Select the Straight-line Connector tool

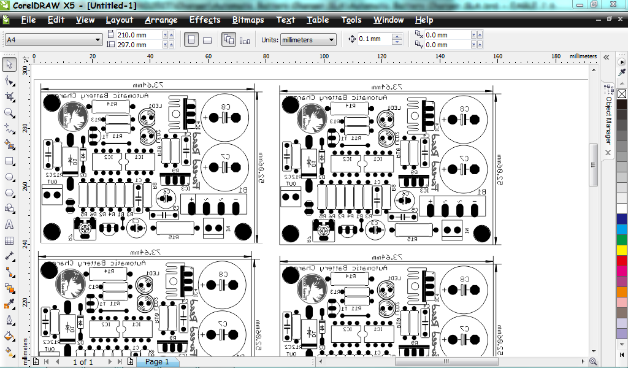click(9, 273)
